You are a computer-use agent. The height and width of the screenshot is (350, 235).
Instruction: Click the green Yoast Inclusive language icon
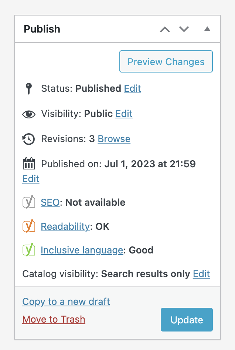click(29, 250)
